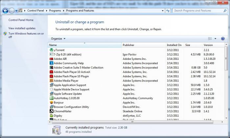Sort by the Installed On column header
The image size is (230, 138).
[174, 45]
